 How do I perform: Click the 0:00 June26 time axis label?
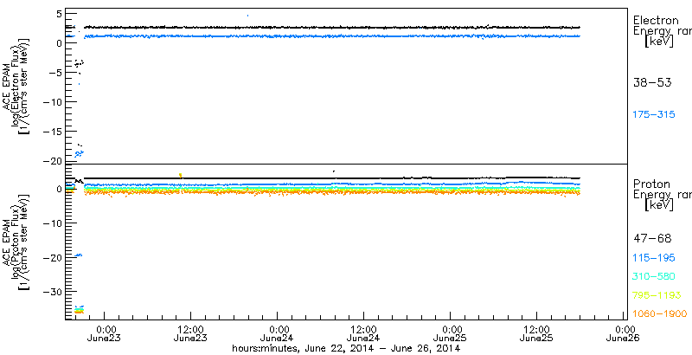tap(624, 334)
